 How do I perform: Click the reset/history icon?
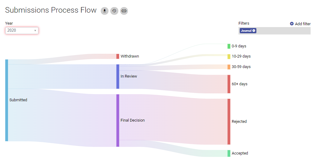coord(114,11)
